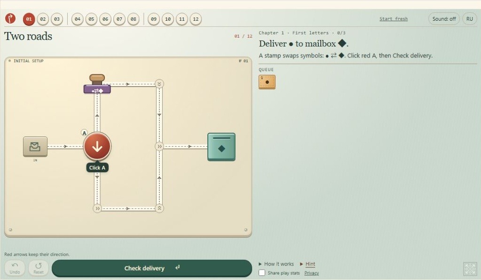The width and height of the screenshot is (481, 280).
Task: Select level 11
Action: click(x=182, y=19)
